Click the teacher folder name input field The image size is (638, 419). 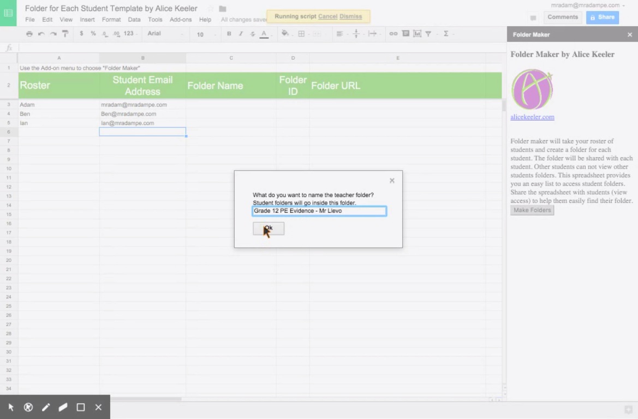click(319, 211)
